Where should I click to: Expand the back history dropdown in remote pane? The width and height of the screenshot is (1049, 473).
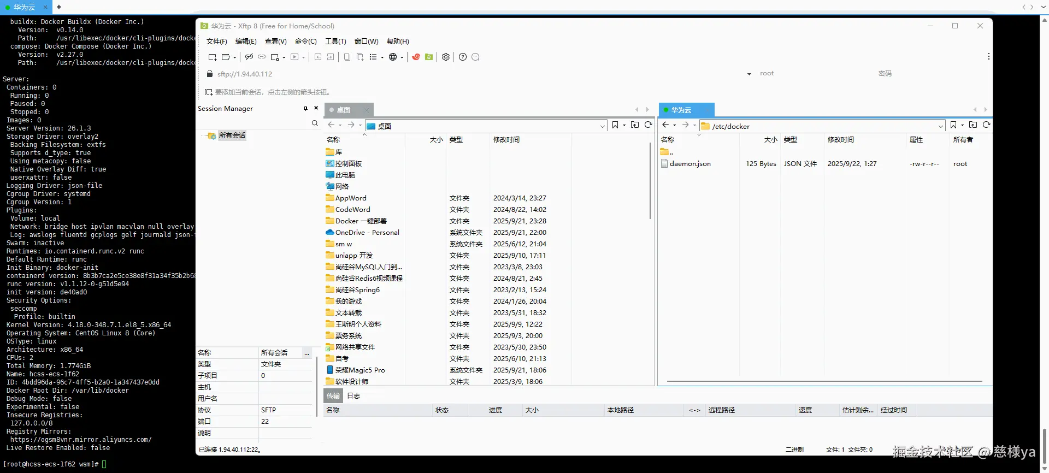(x=674, y=126)
